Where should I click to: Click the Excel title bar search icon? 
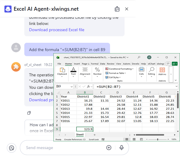tap(139, 57)
